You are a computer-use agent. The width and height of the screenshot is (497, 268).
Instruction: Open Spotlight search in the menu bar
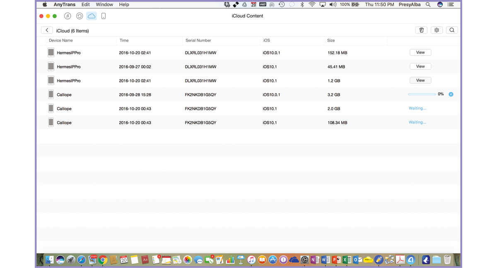click(x=428, y=5)
